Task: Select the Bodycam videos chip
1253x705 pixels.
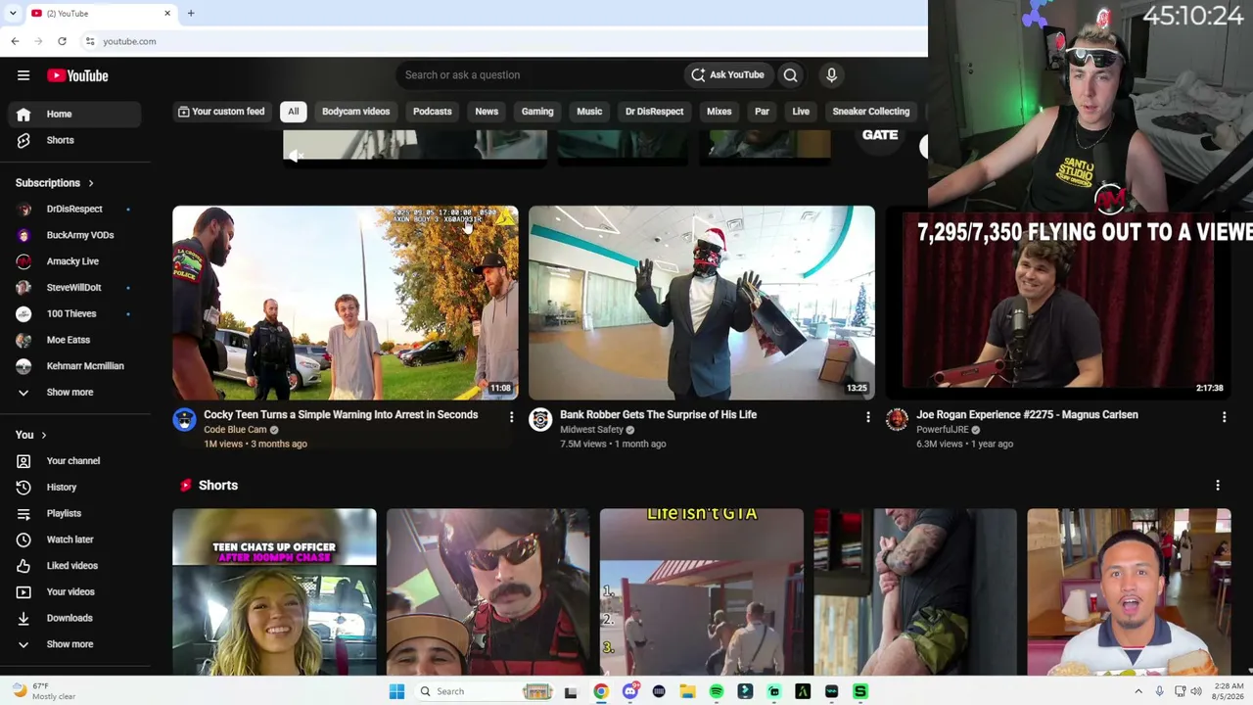Action: pyautogui.click(x=355, y=112)
